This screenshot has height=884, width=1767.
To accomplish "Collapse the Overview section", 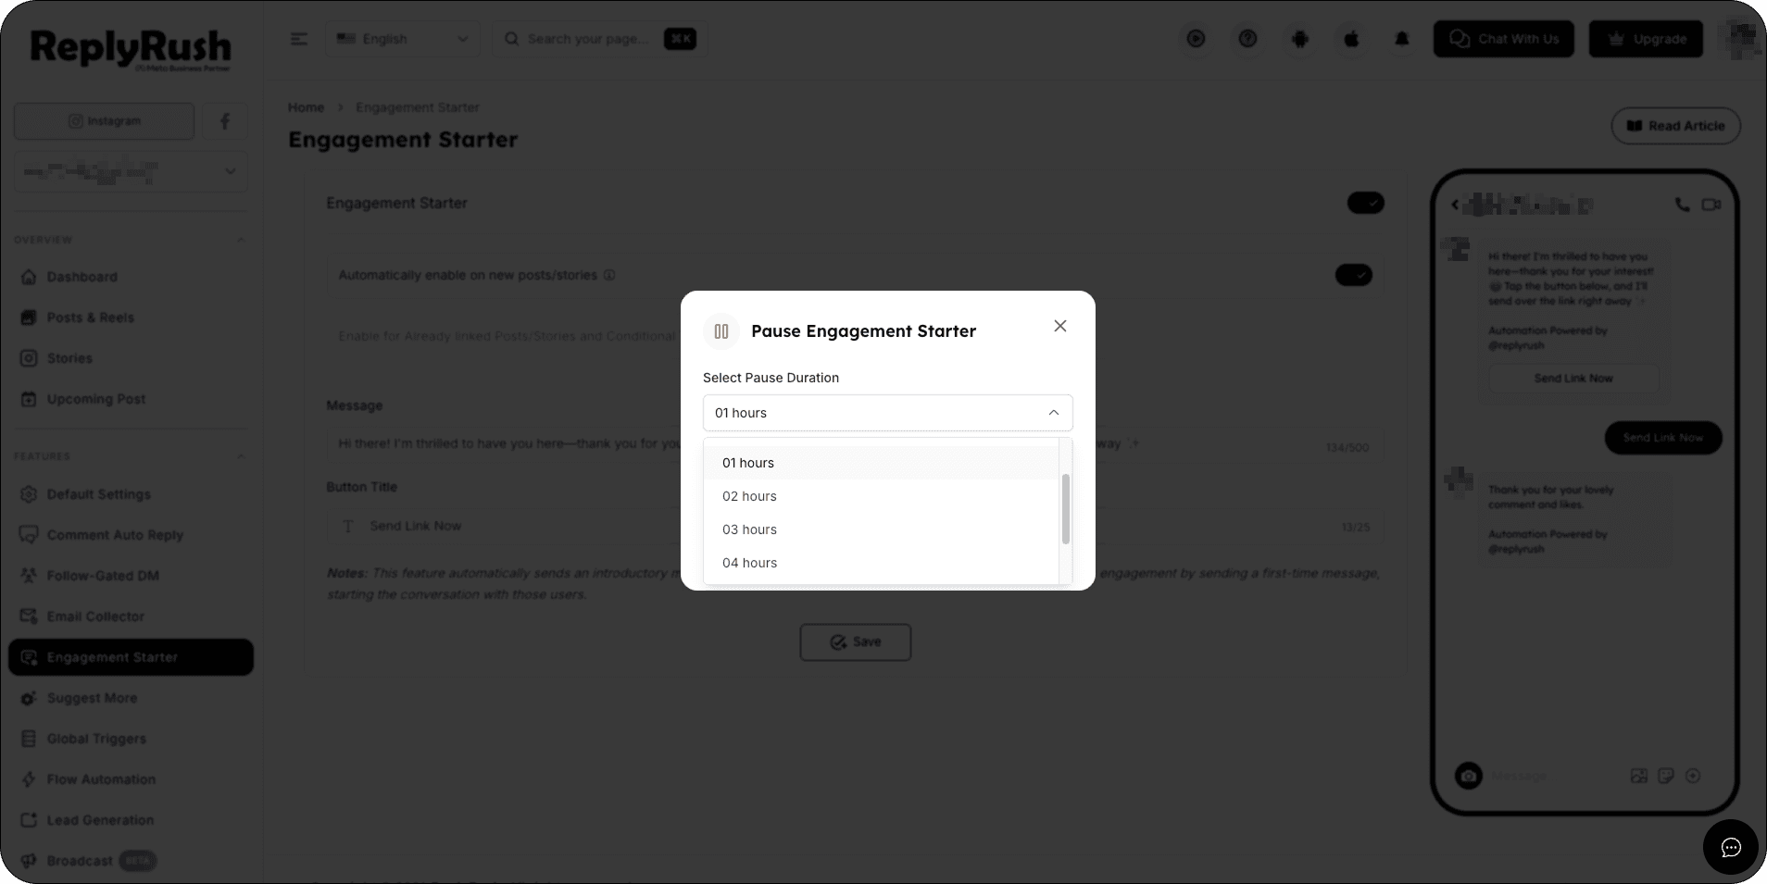I will pos(241,240).
